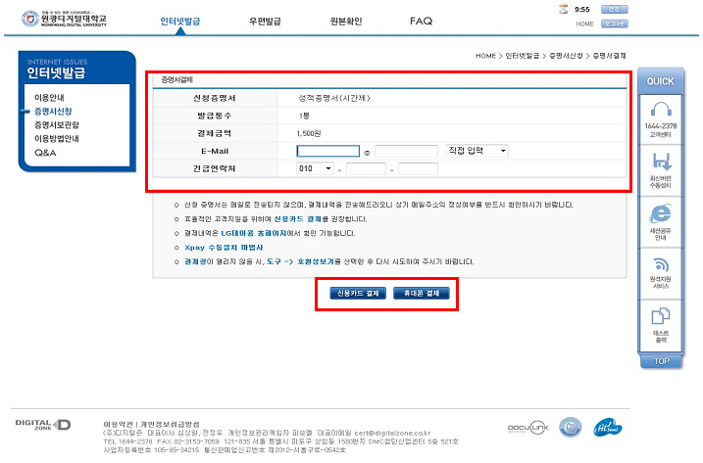
Task: Click the Hi Seoul footer badge
Action: (608, 428)
